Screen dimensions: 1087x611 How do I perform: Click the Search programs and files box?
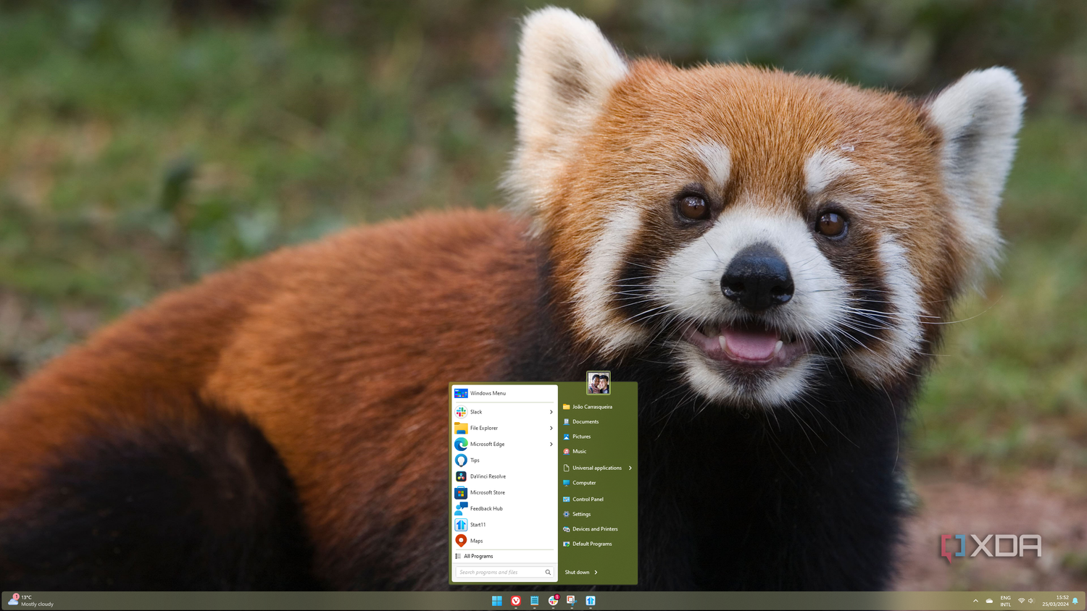click(x=504, y=572)
